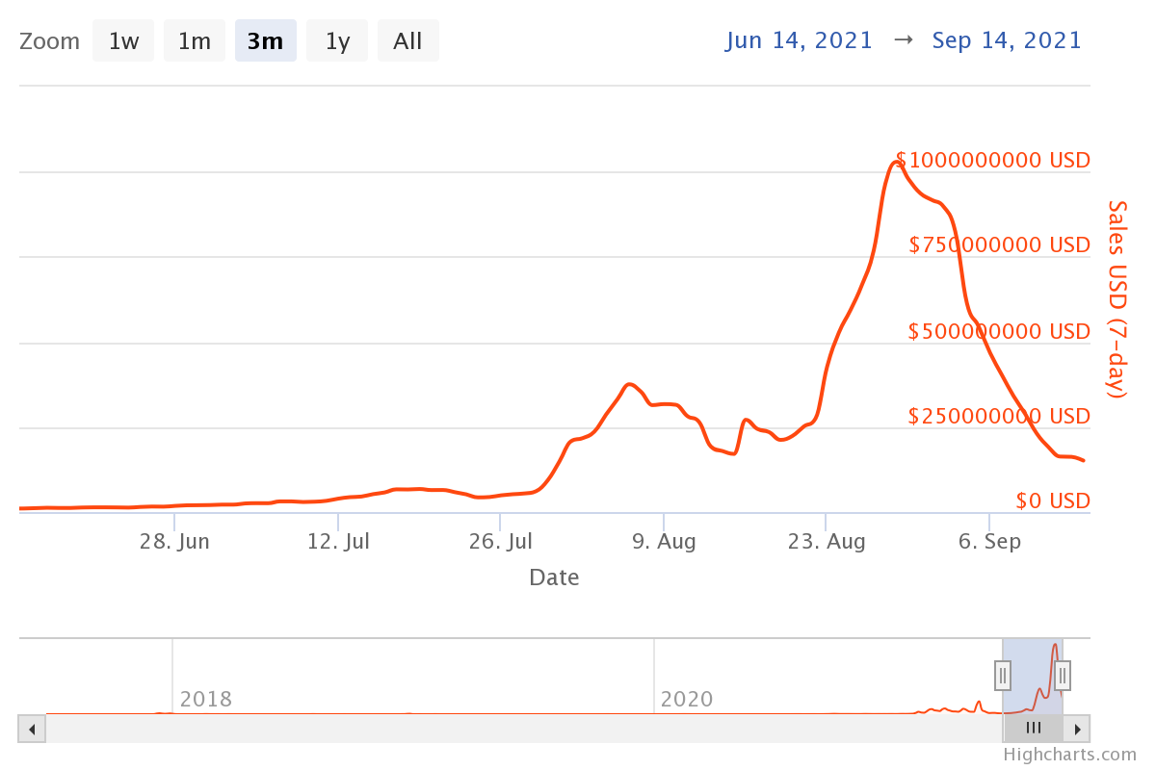Switch zoom to 1y

[x=337, y=41]
